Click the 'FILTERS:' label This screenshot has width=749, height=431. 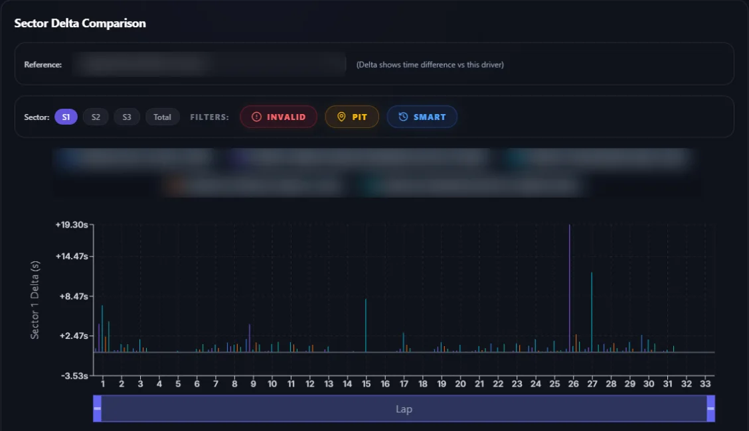click(x=209, y=117)
